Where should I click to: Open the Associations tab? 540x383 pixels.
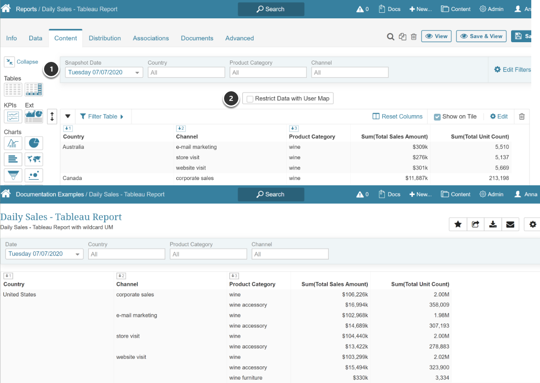pos(151,38)
